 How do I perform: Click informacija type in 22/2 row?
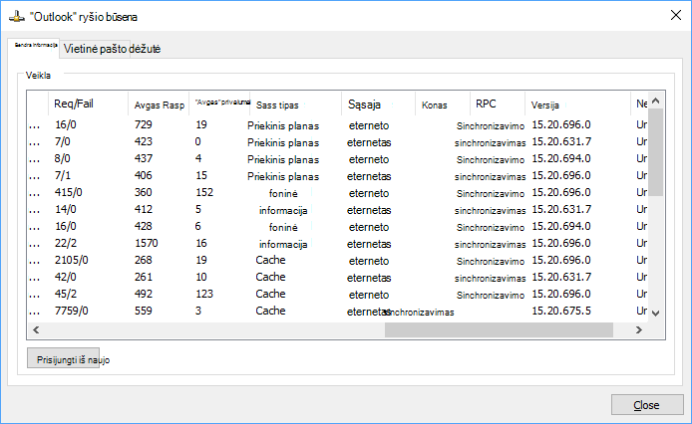[283, 244]
